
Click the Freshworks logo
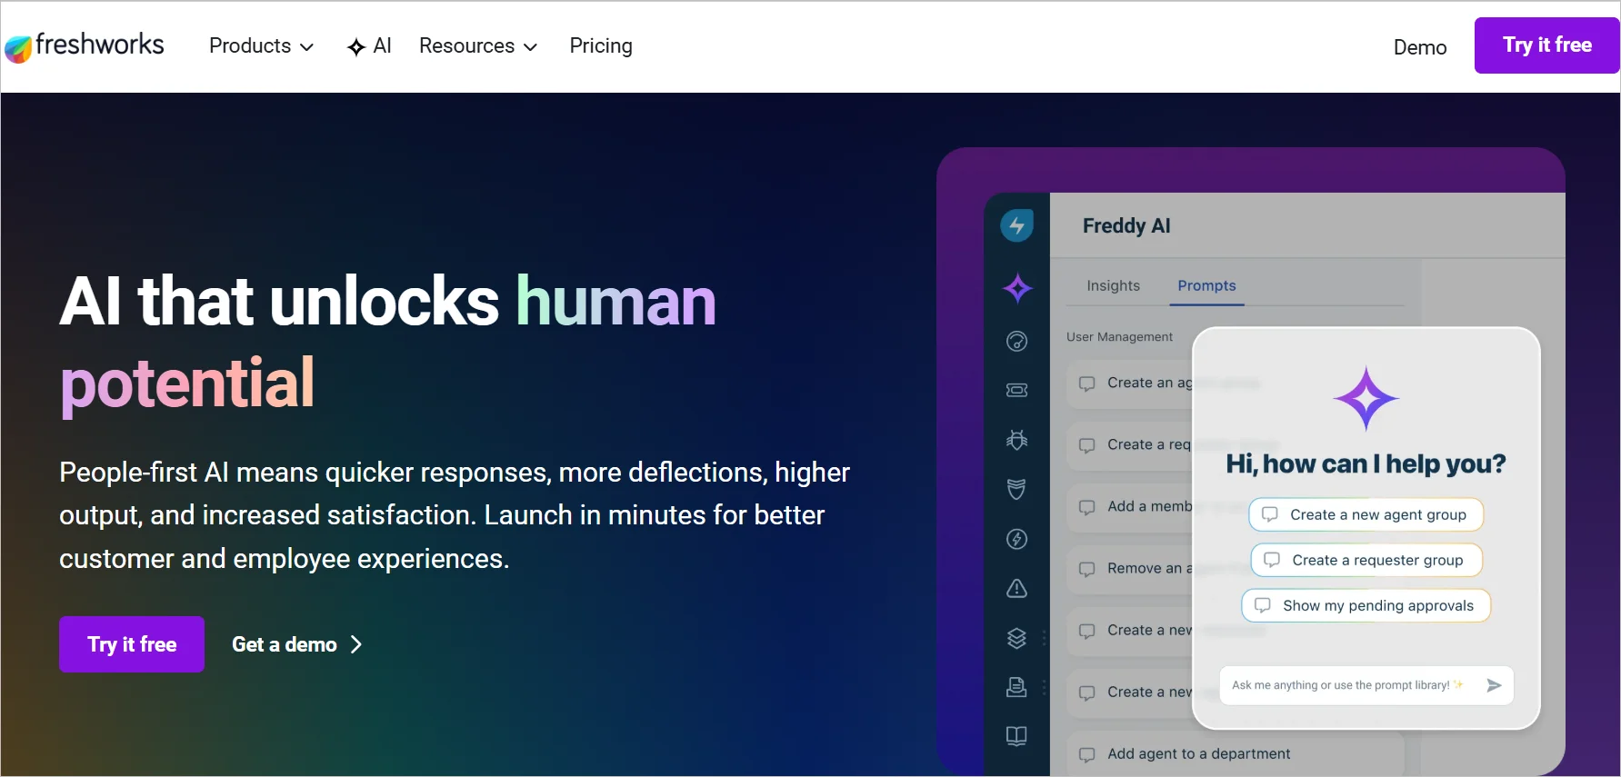click(85, 46)
